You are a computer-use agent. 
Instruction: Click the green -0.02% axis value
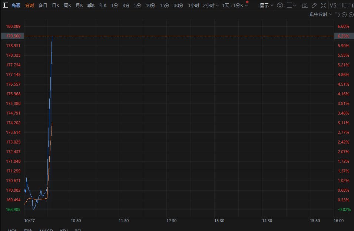344,209
